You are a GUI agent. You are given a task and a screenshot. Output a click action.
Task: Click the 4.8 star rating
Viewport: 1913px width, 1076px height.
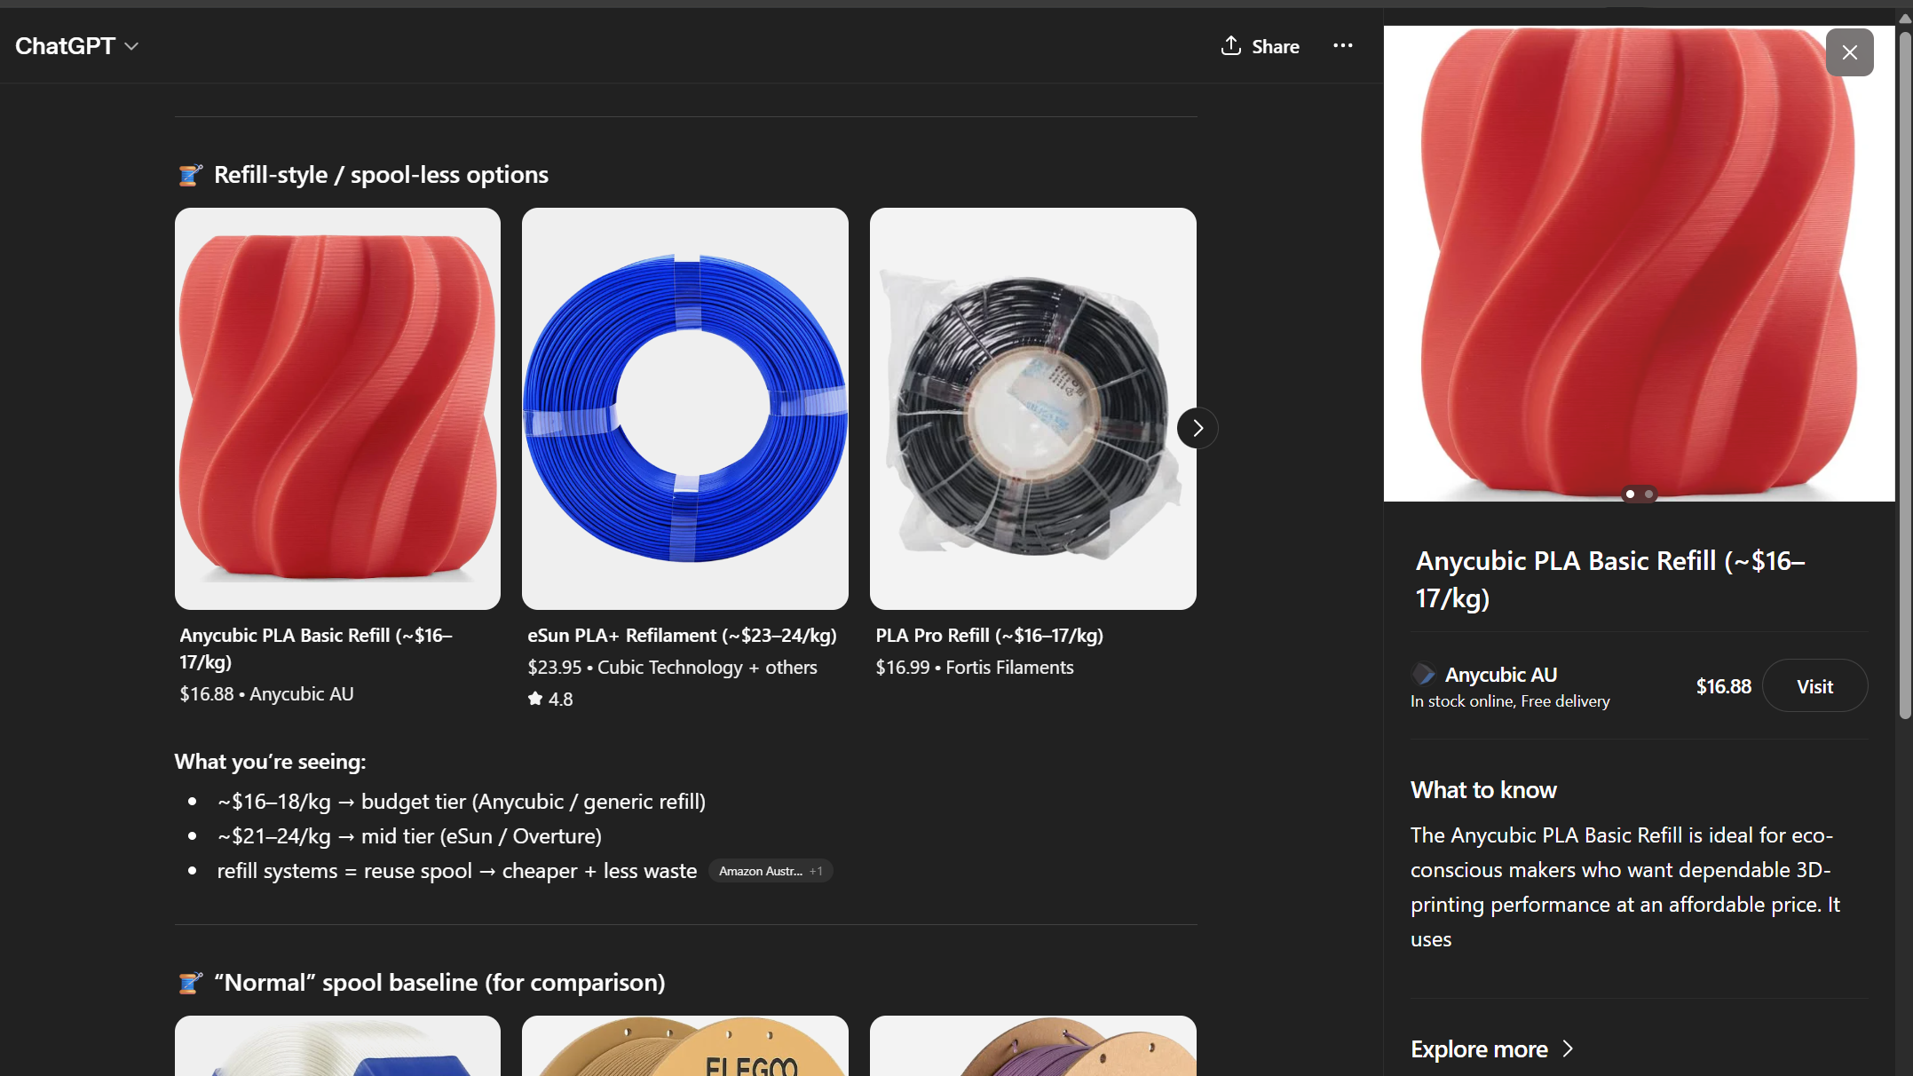(550, 700)
